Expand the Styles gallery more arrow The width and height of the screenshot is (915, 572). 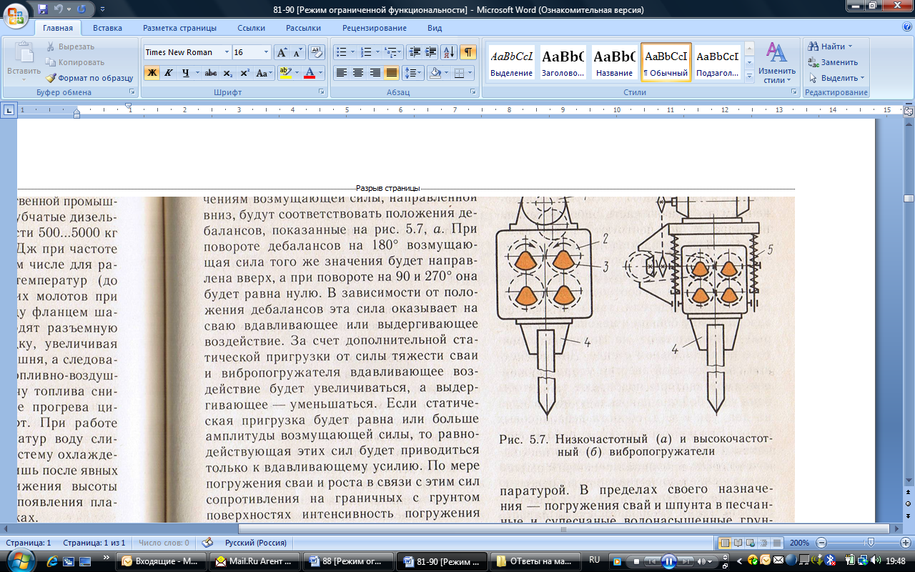point(749,75)
